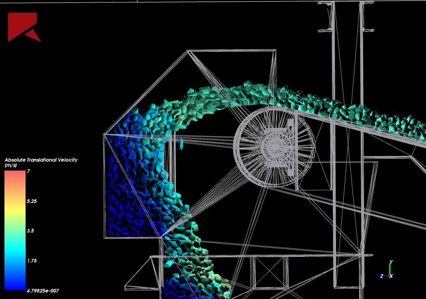The image size is (426, 299).
Task: Click the red X axis origin label
Action: (x=391, y=276)
